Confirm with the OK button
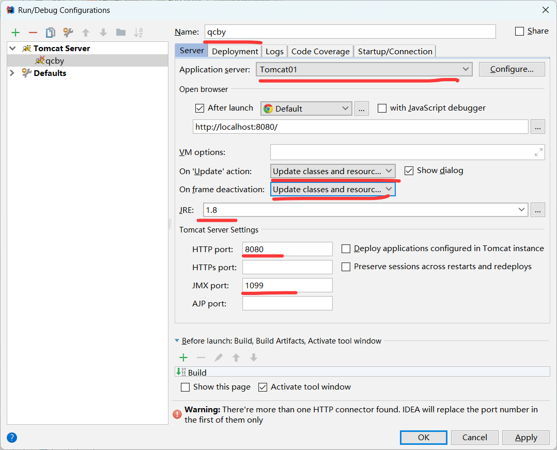 coord(424,438)
